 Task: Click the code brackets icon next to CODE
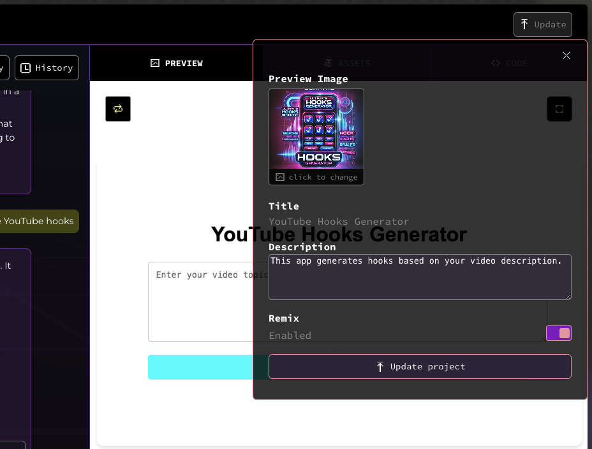496,63
